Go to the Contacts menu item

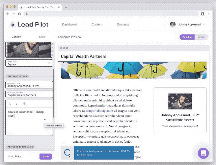123,24
